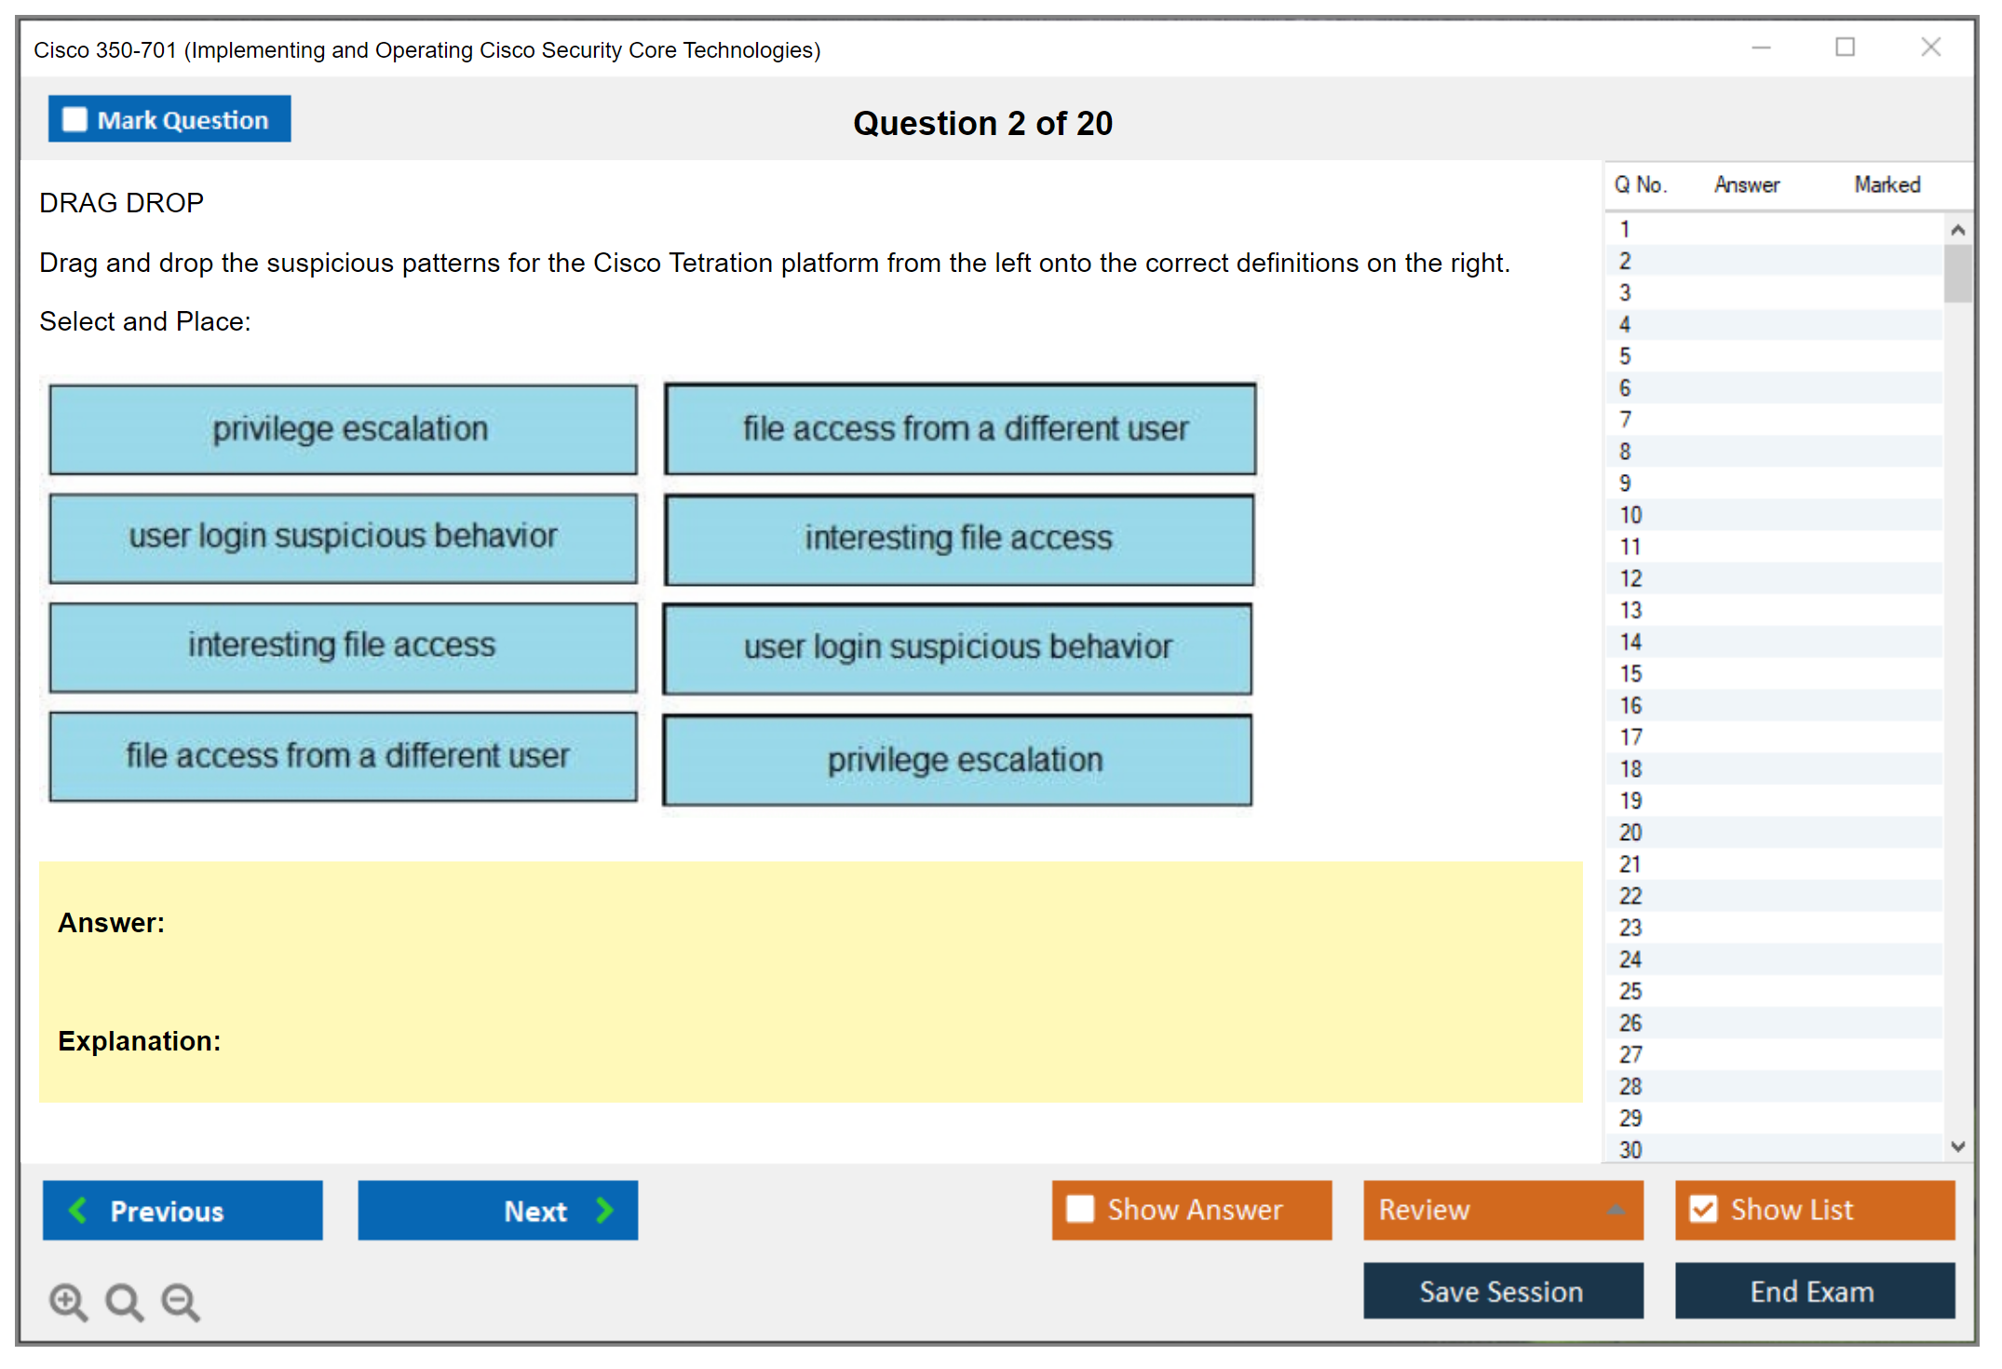Sort by the Answer column header
This screenshot has width=2002, height=1369.
pyautogui.click(x=1746, y=185)
